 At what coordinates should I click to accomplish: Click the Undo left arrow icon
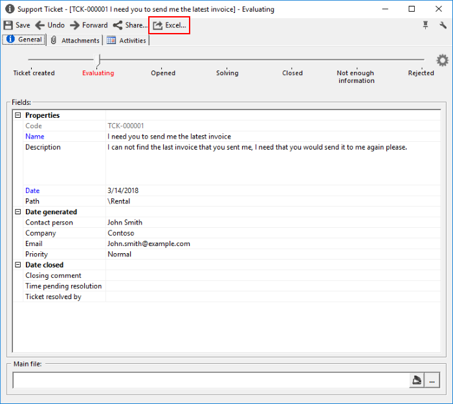pyautogui.click(x=40, y=25)
